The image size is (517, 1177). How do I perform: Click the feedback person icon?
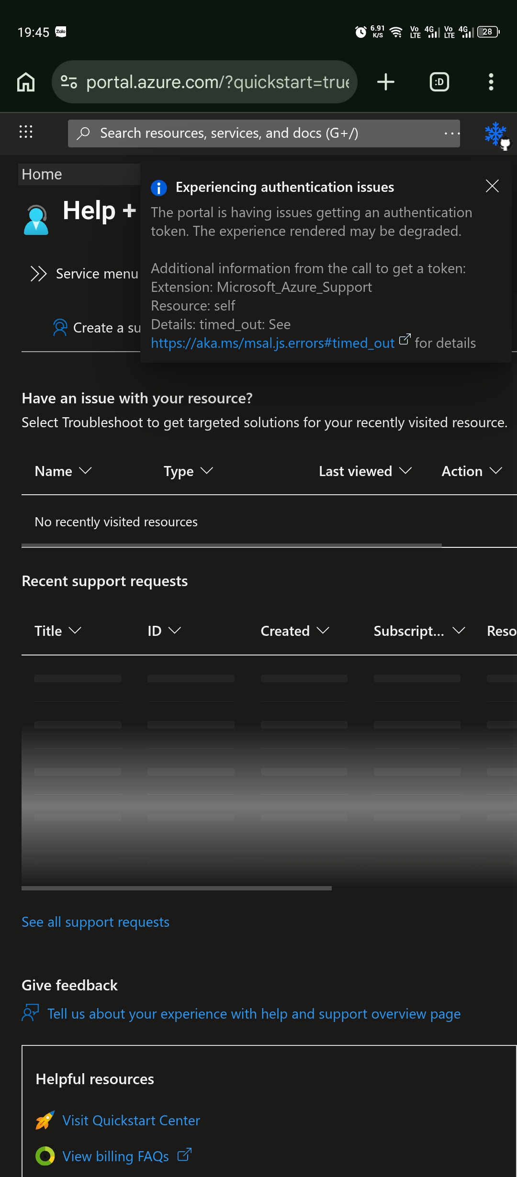tap(31, 1013)
